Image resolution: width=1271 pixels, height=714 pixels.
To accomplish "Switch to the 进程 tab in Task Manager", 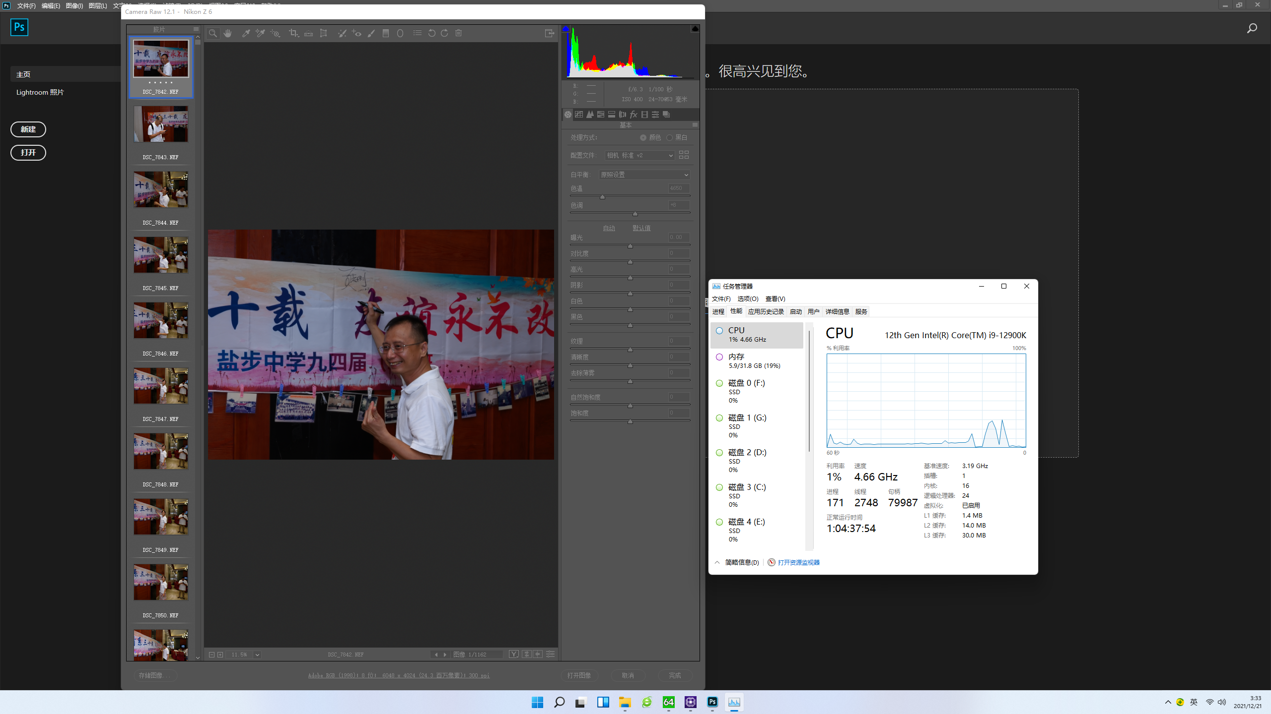I will click(x=718, y=311).
